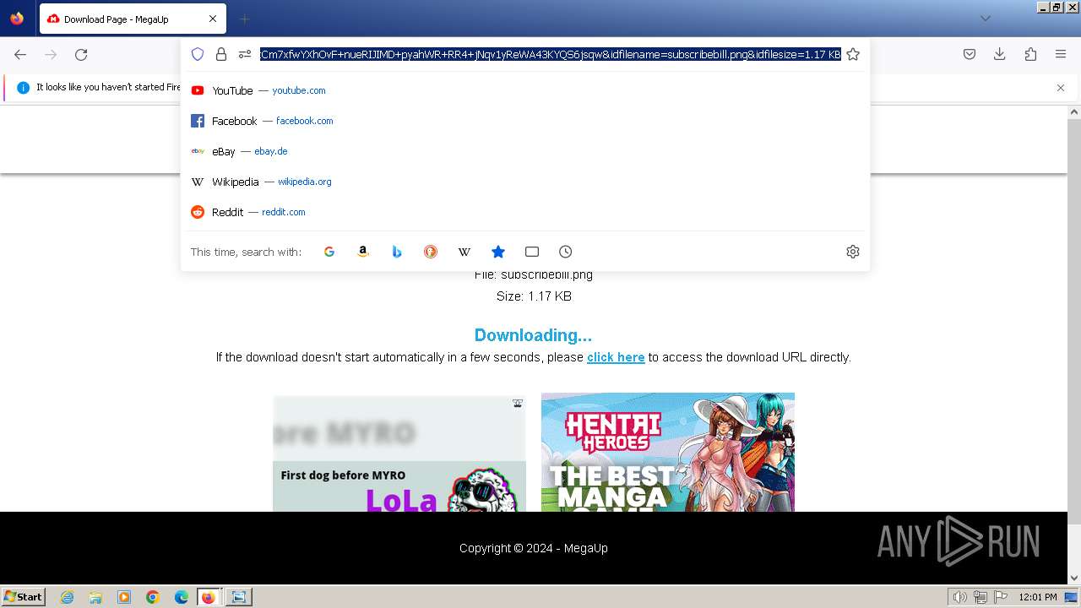Launch Microsoft Edge from taskbar

[182, 597]
